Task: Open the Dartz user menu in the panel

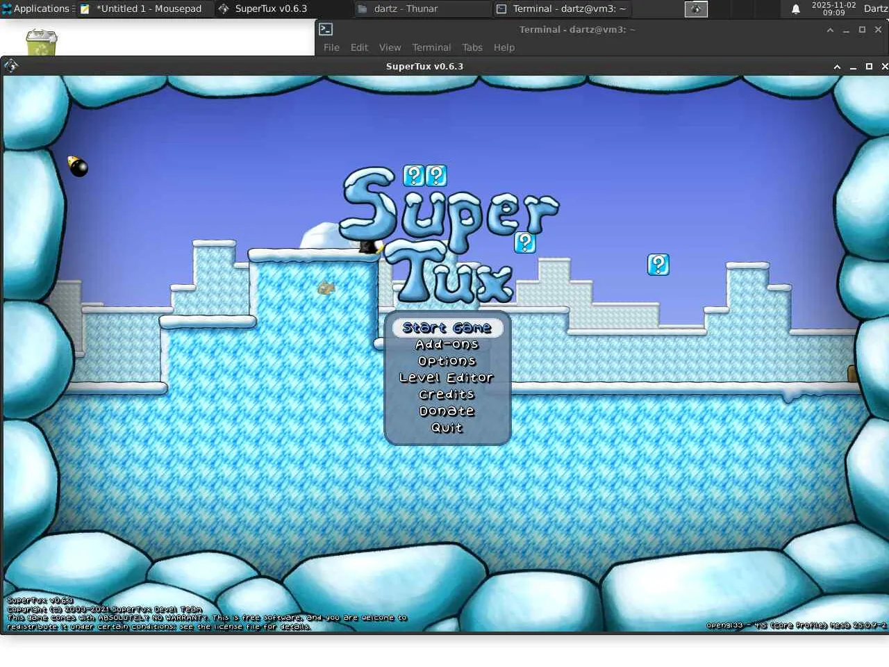Action: [876, 9]
